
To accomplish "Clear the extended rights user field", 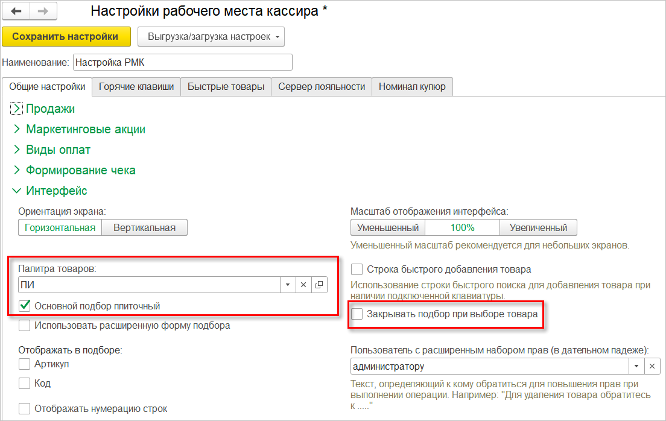I will point(652,366).
